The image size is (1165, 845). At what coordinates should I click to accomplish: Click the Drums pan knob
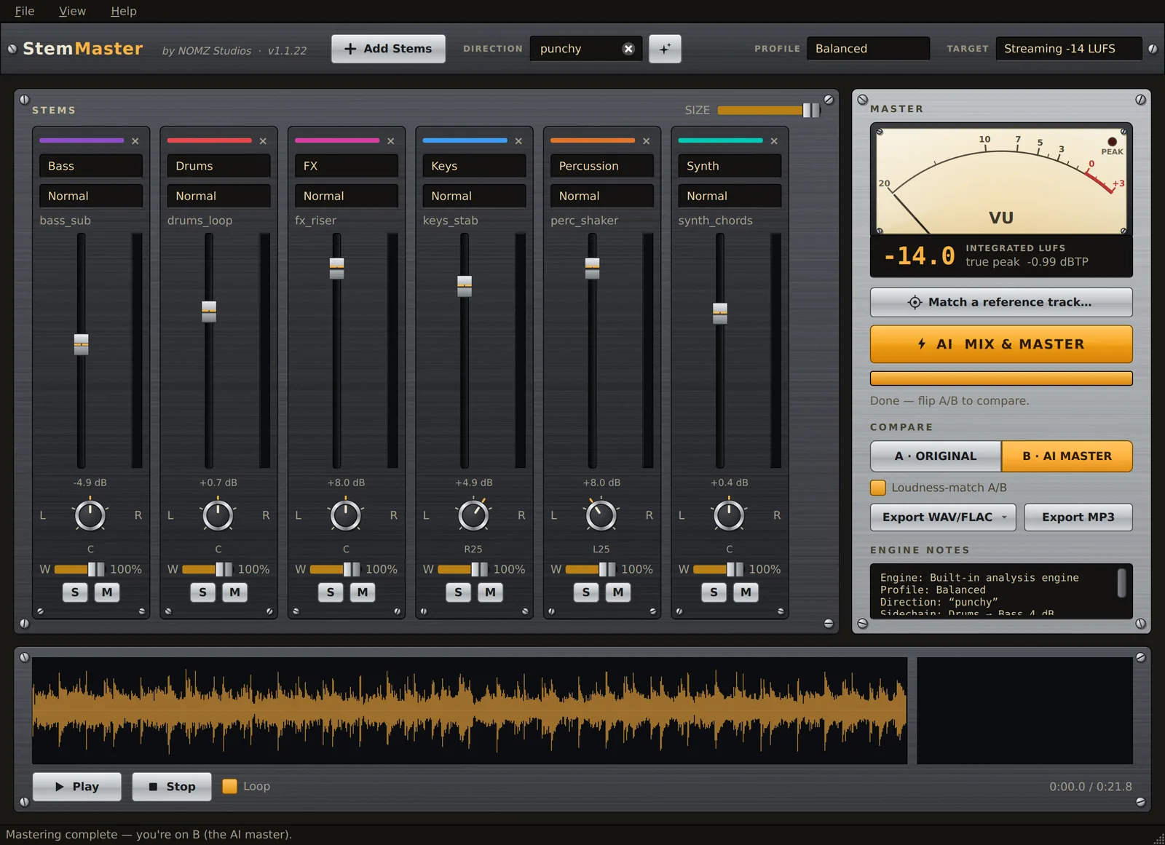(x=218, y=515)
